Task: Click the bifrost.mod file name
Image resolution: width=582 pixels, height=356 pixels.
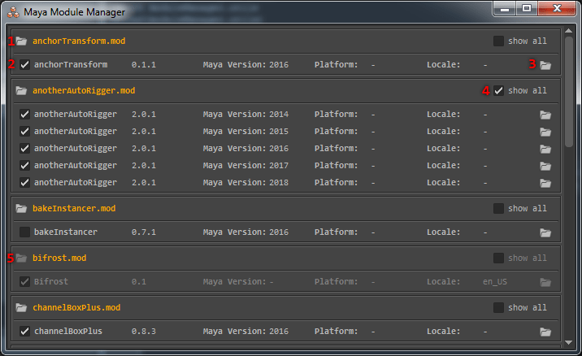Action: tap(59, 258)
